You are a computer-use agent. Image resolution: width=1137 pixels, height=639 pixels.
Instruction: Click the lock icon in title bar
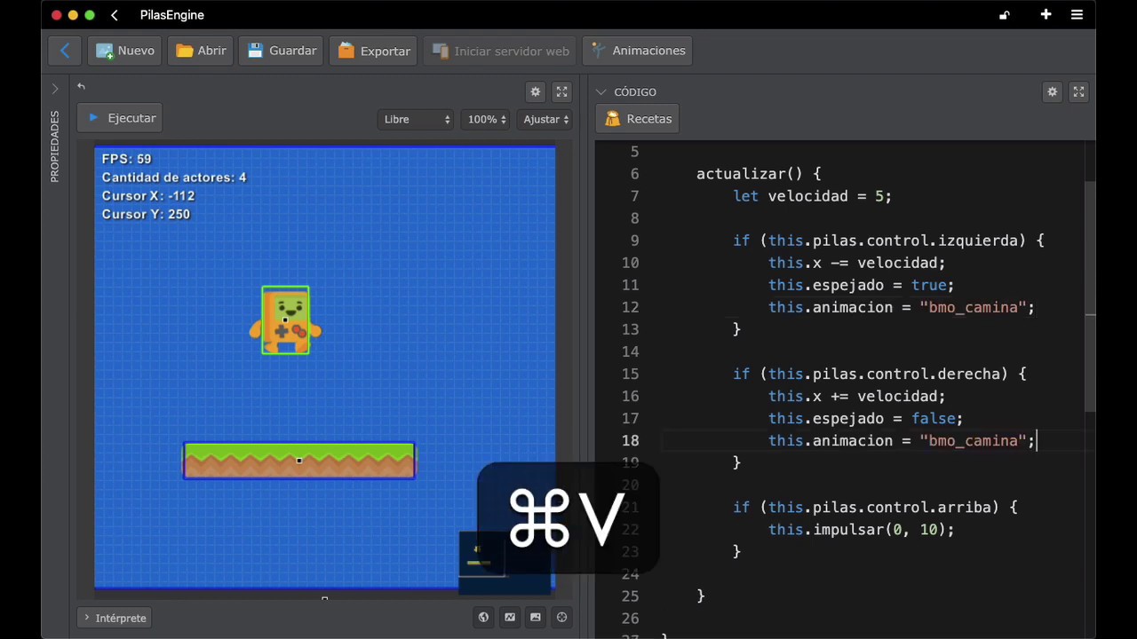1004,15
